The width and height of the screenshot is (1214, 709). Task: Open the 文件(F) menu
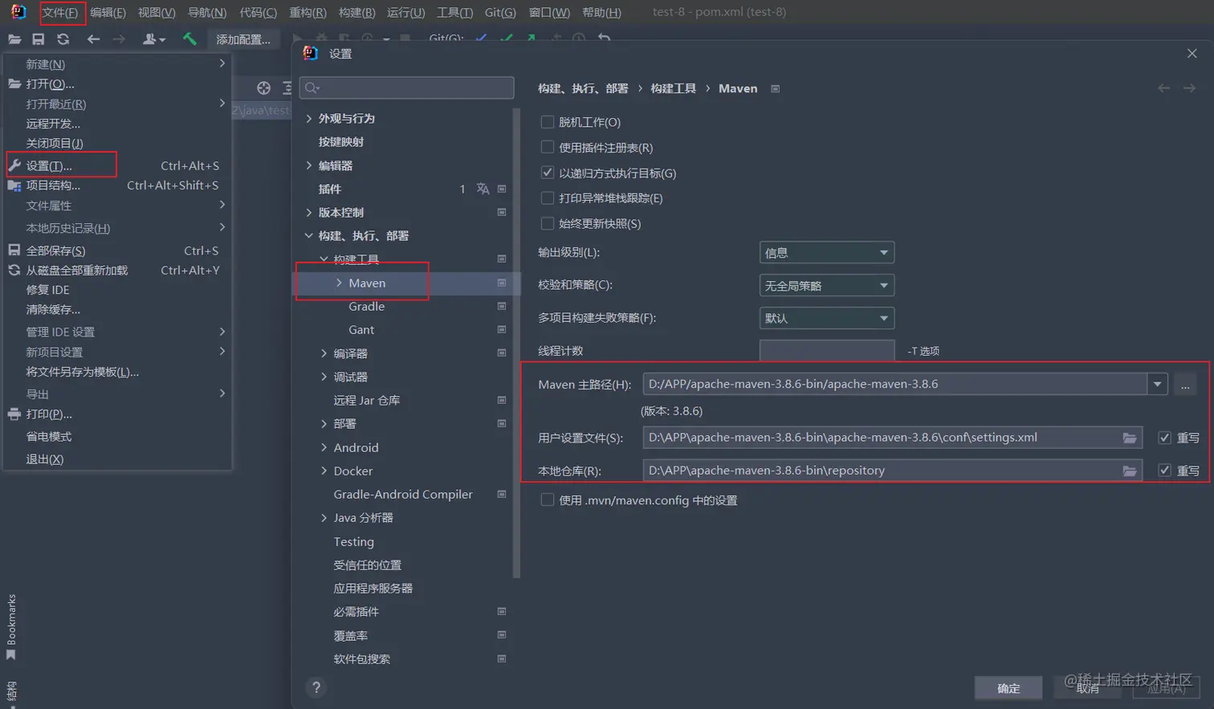(60, 12)
